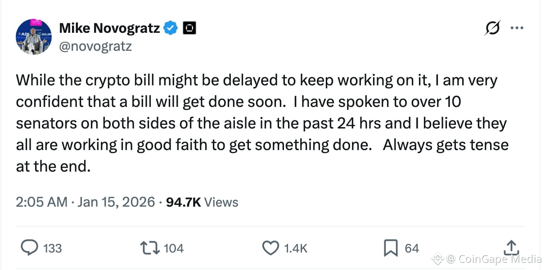The width and height of the screenshot is (545, 270).
Task: Open the reply speech-bubble icon
Action: pos(29,248)
